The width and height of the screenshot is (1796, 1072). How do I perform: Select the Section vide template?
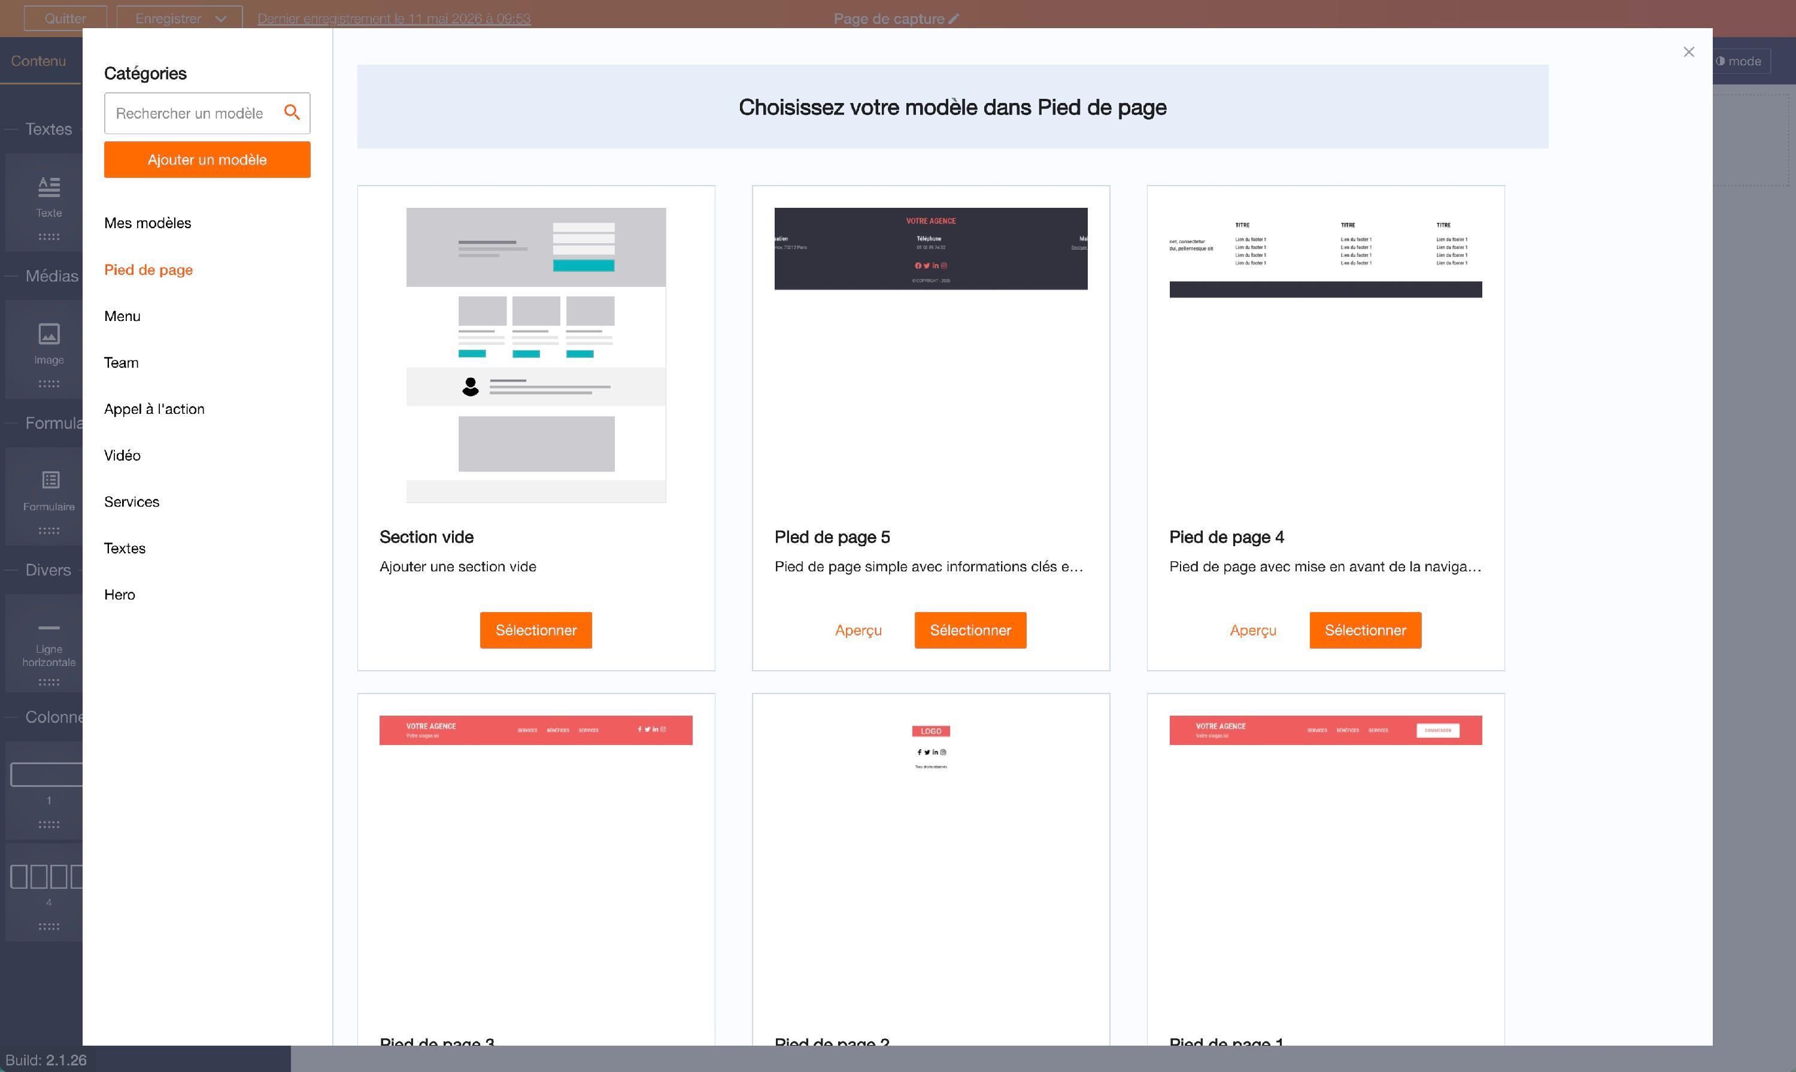(x=536, y=630)
